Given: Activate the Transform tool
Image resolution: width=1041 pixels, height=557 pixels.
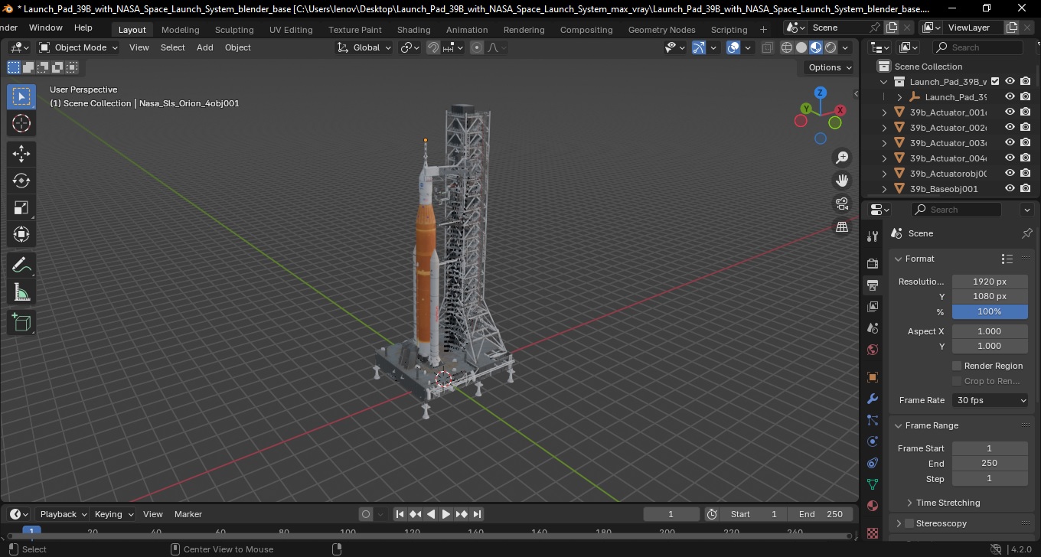Looking at the screenshot, I should click(21, 234).
